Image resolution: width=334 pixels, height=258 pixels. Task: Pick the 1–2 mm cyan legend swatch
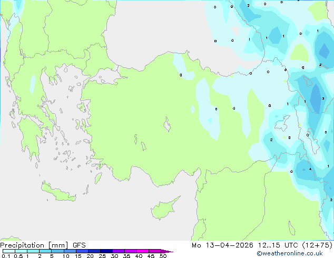click(33, 251)
